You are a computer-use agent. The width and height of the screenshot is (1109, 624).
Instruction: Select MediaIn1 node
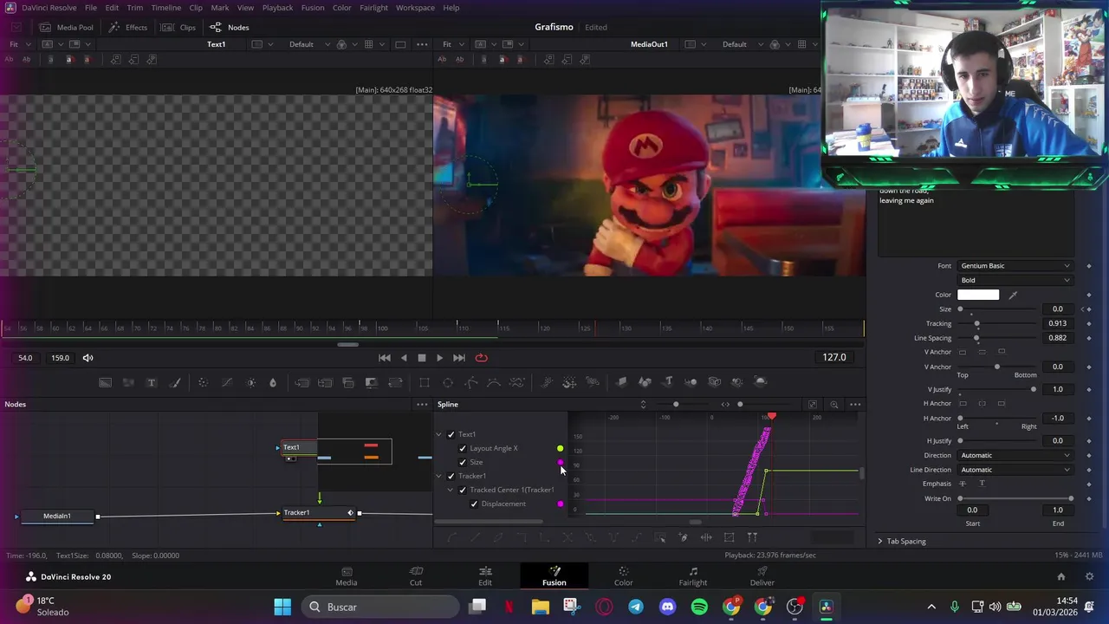point(57,517)
